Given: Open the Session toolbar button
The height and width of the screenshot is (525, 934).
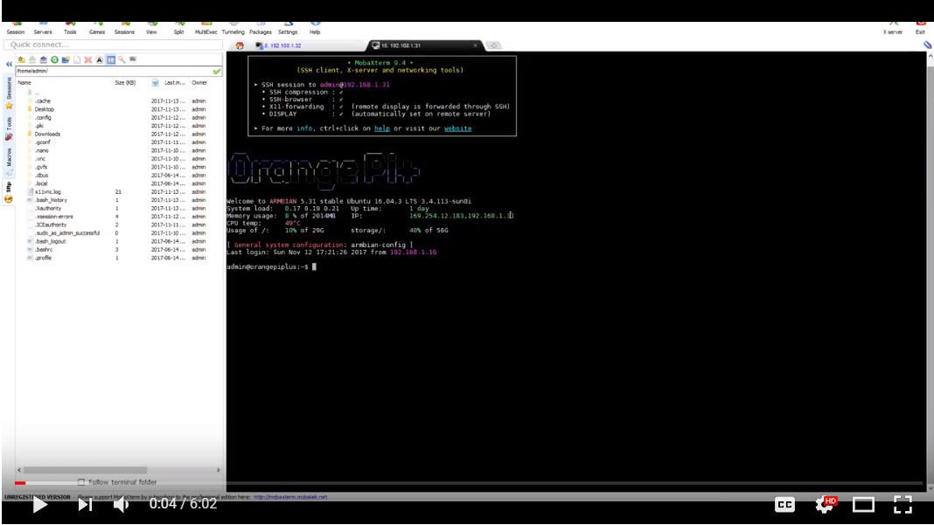Looking at the screenshot, I should (x=16, y=29).
